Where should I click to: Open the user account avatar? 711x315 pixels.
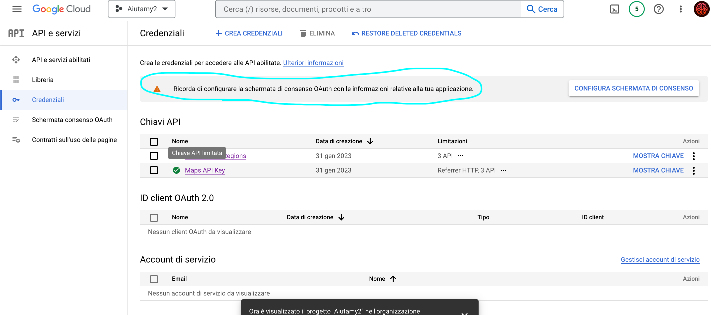[x=701, y=9]
